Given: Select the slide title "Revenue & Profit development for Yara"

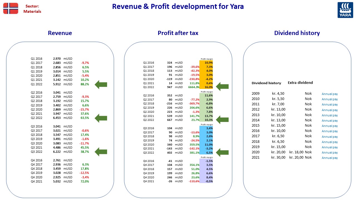Looking at the screenshot, I should click(178, 6).
